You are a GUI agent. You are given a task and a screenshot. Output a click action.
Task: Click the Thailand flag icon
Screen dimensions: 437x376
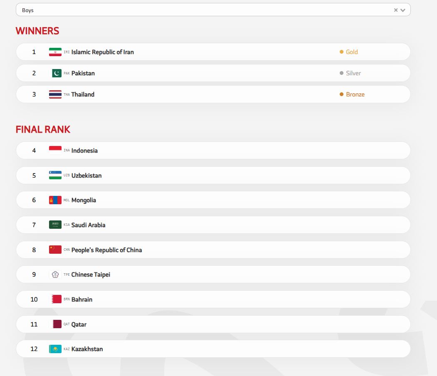click(55, 94)
